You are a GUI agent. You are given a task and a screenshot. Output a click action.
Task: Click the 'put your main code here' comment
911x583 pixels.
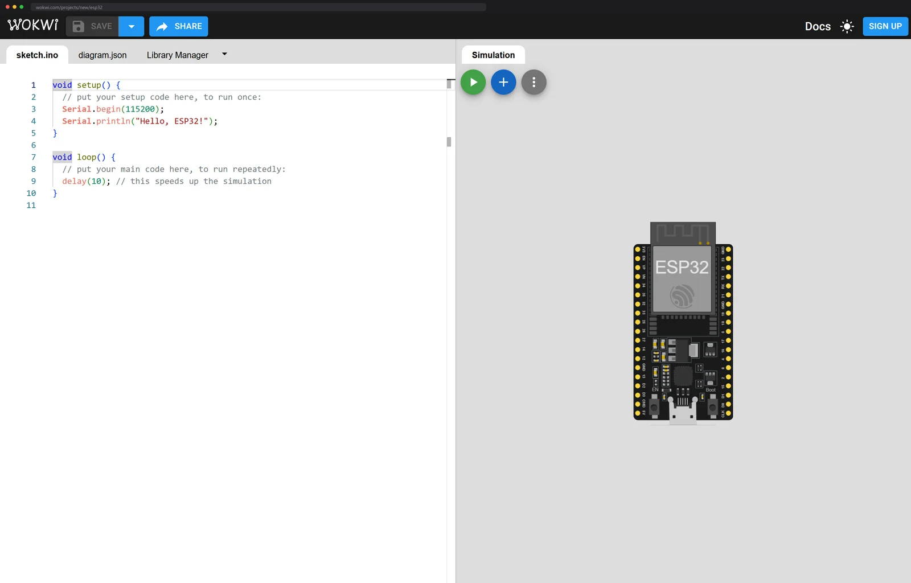[174, 169]
